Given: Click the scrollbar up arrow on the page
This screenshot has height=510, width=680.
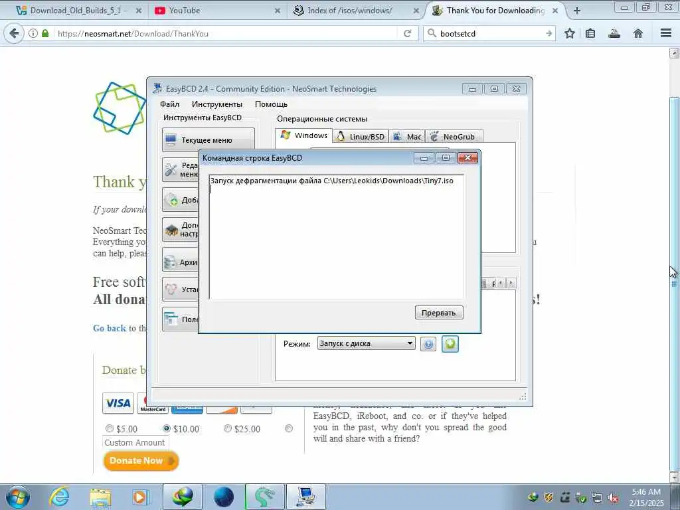Looking at the screenshot, I should click(x=674, y=53).
